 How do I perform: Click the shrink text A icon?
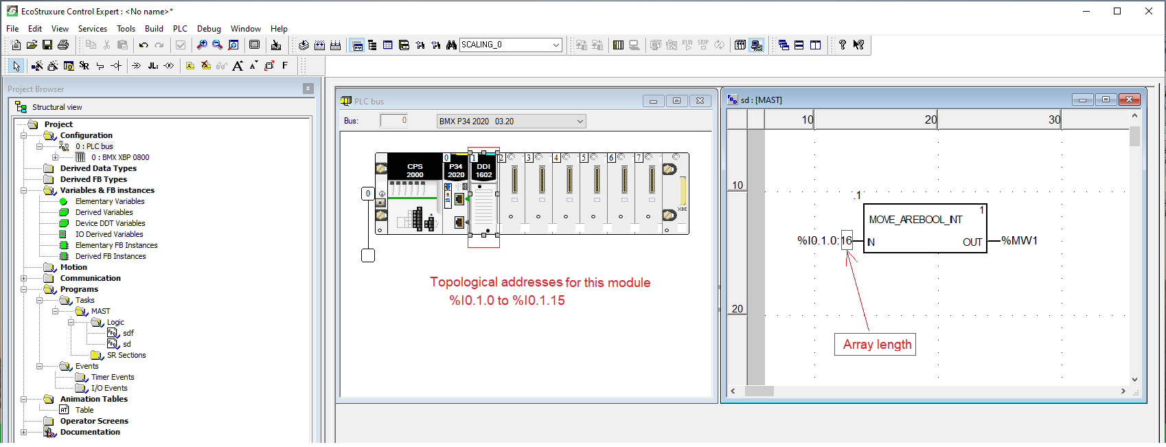(x=253, y=65)
